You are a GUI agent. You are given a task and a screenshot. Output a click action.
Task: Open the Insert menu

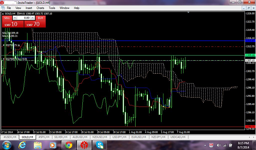click(29, 8)
